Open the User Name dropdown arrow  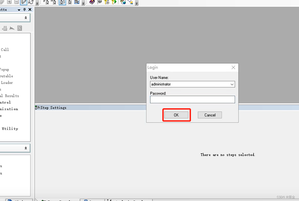point(232,84)
